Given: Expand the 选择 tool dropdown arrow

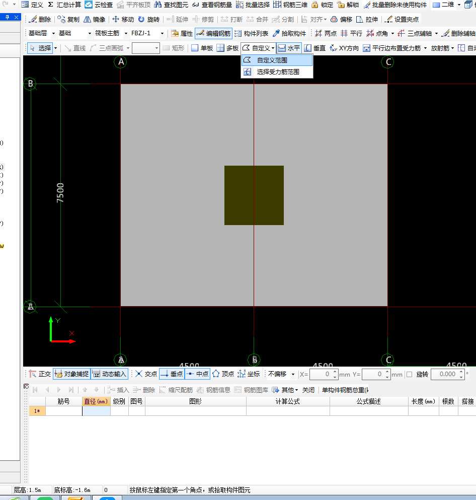Looking at the screenshot, I should click(55, 48).
